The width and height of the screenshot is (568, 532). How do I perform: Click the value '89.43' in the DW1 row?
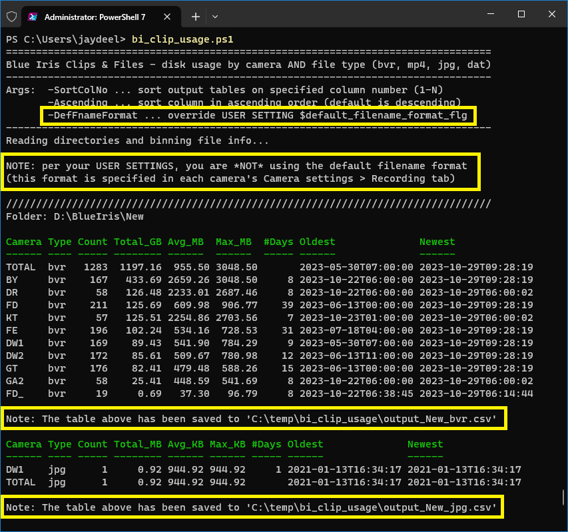click(x=146, y=343)
